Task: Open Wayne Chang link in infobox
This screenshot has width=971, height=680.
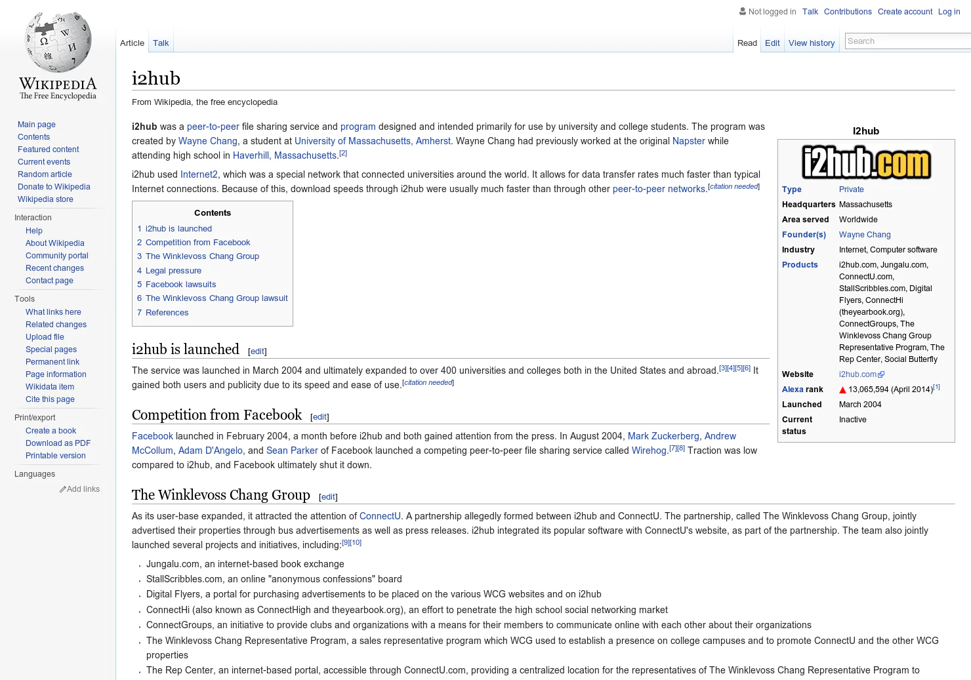Action: click(x=865, y=235)
